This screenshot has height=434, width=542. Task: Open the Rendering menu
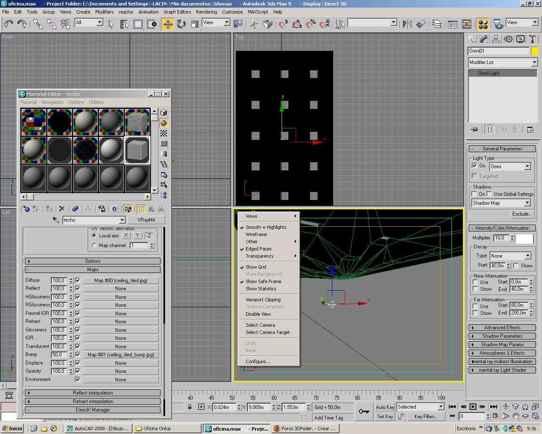206,12
